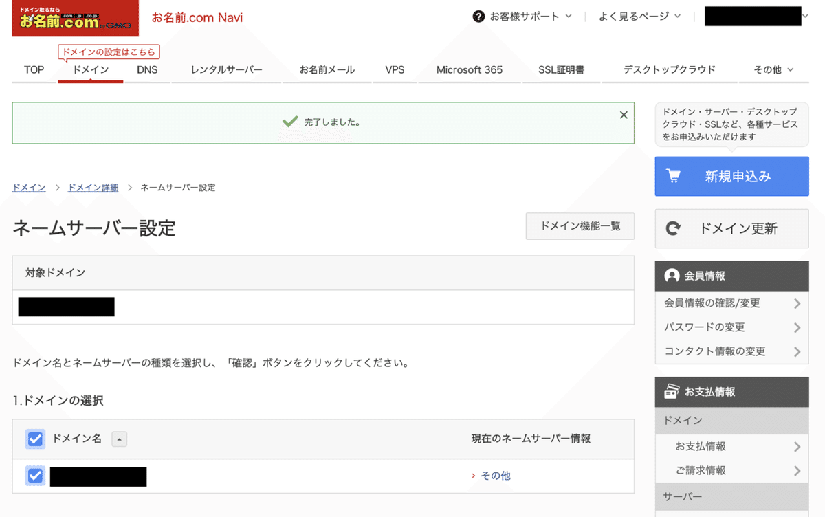Select the レンタルサーバー tab
825x517 pixels.
coord(226,69)
